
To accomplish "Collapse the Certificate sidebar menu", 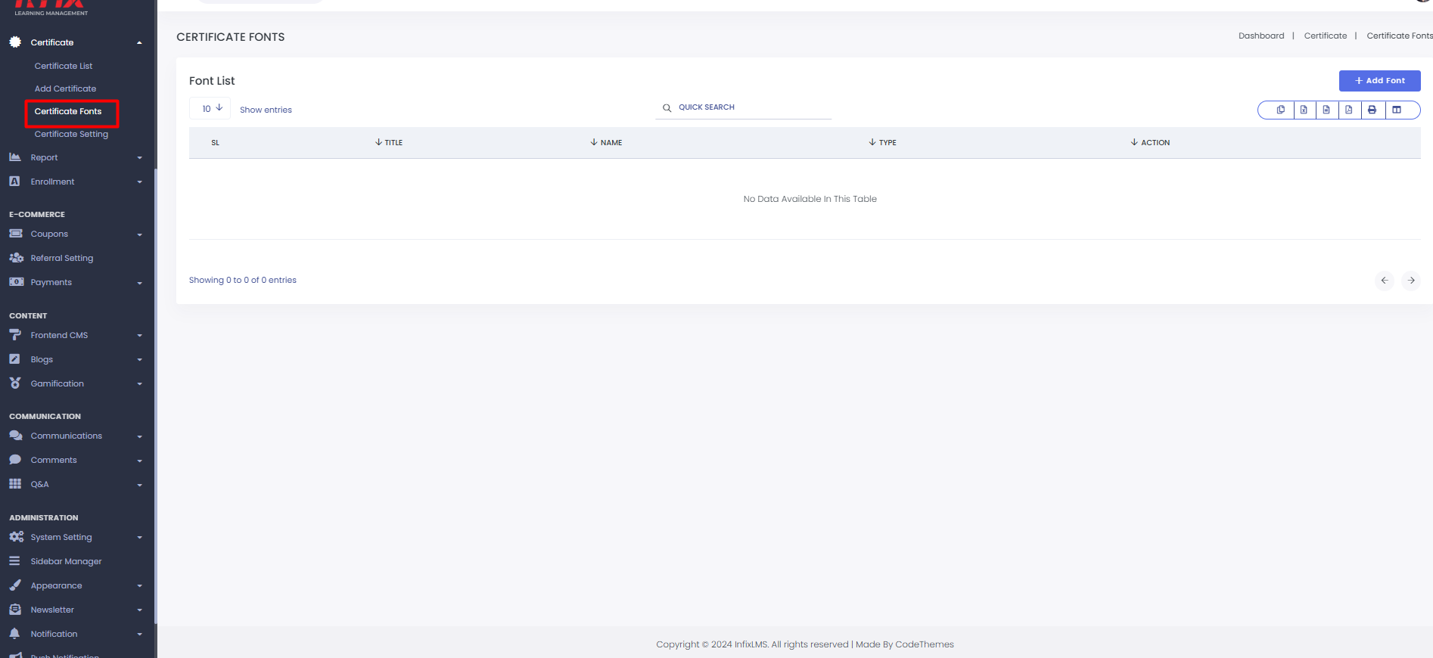I will coord(76,42).
